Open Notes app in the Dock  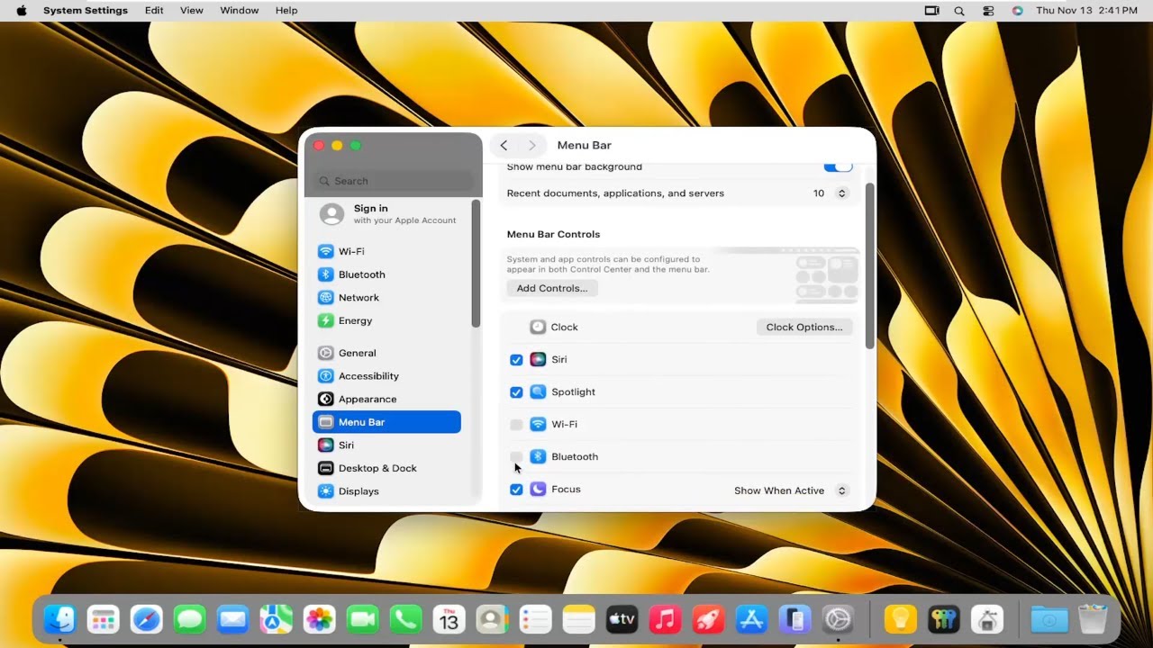578,619
